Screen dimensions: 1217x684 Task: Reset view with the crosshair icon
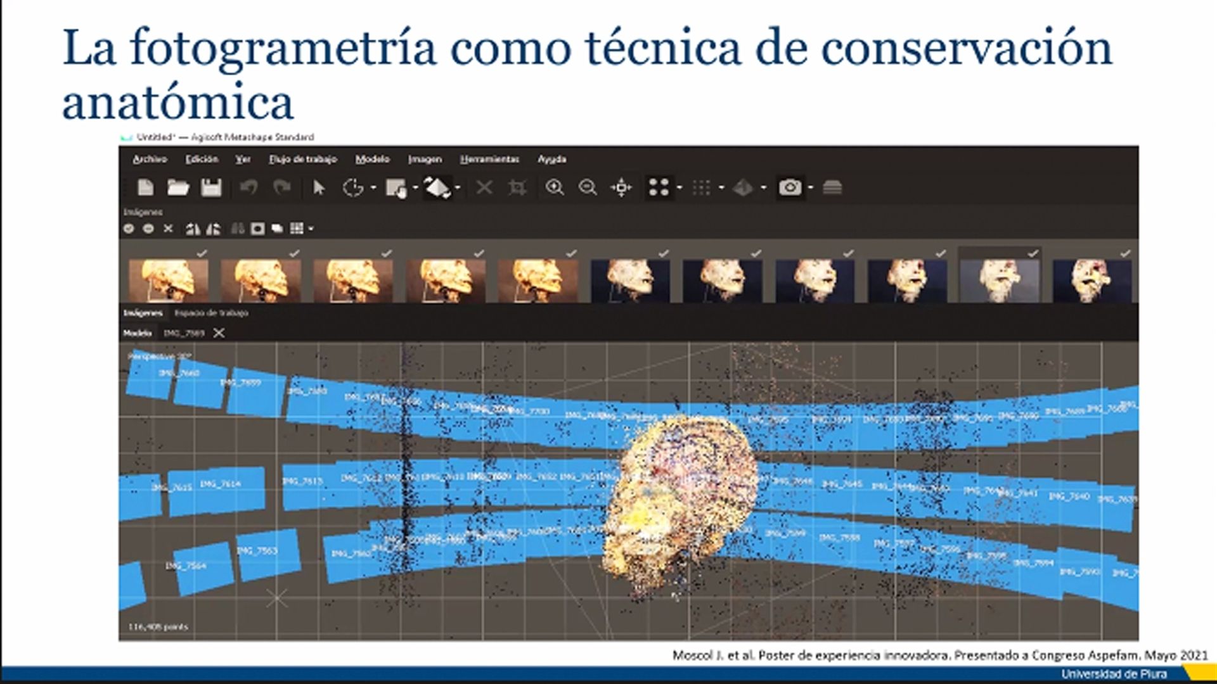[621, 187]
